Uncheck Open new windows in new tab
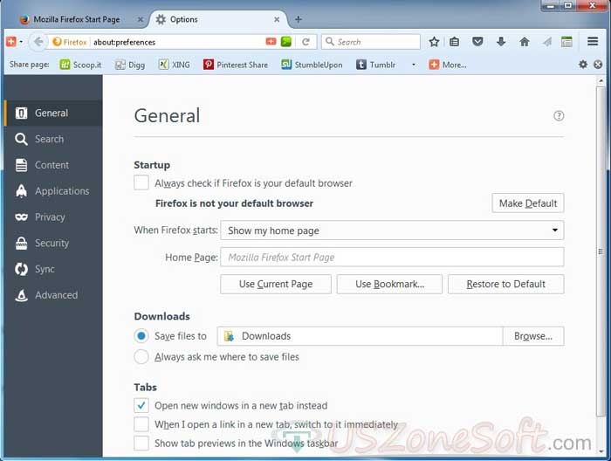Viewport: 611px width, 461px height. (141, 406)
